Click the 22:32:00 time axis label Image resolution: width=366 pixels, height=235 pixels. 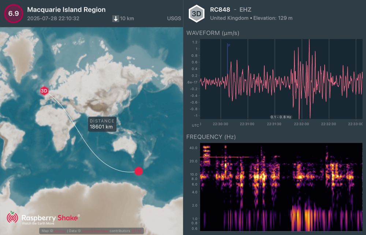point(301,124)
